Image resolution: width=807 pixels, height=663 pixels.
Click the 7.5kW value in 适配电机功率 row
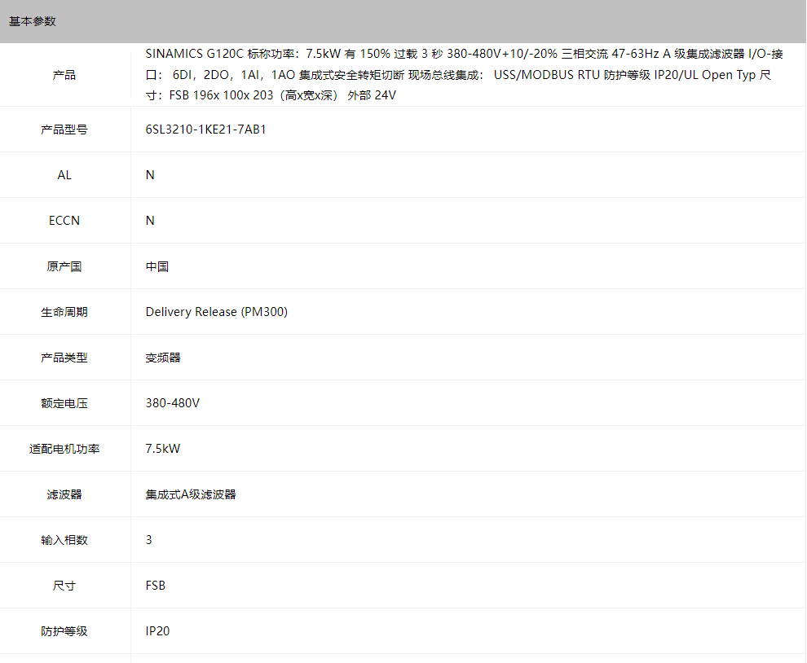[163, 449]
